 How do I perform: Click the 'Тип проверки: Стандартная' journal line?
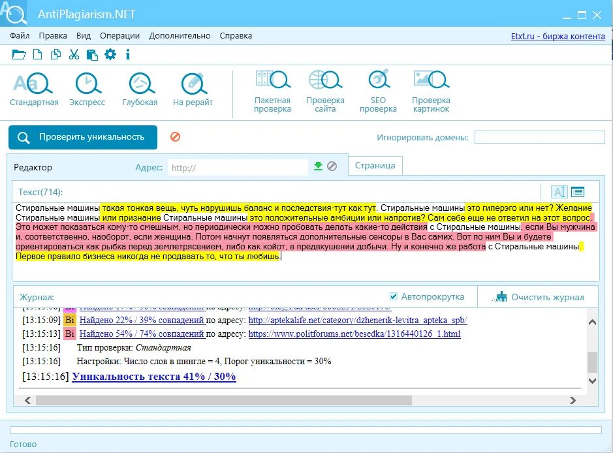coord(134,347)
